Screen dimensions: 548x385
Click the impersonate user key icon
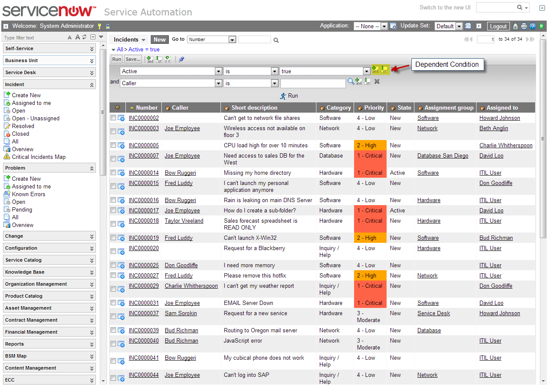click(100, 26)
